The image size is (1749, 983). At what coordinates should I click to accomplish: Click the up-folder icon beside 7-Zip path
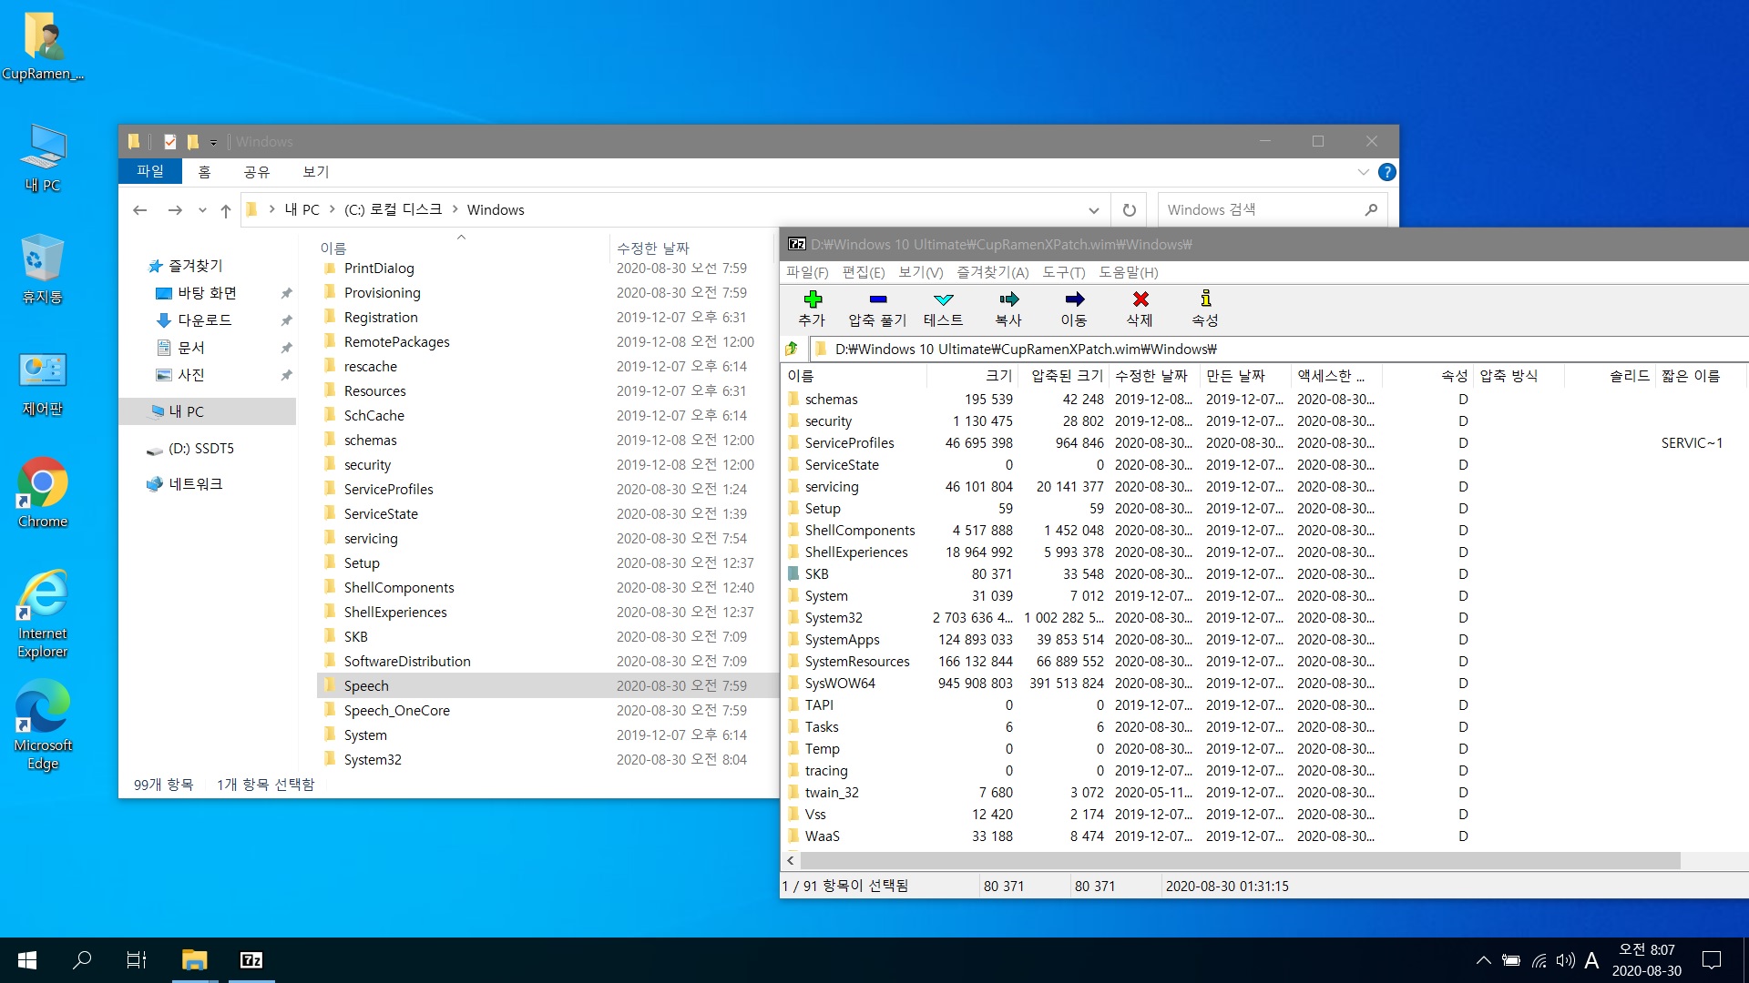[x=791, y=349]
